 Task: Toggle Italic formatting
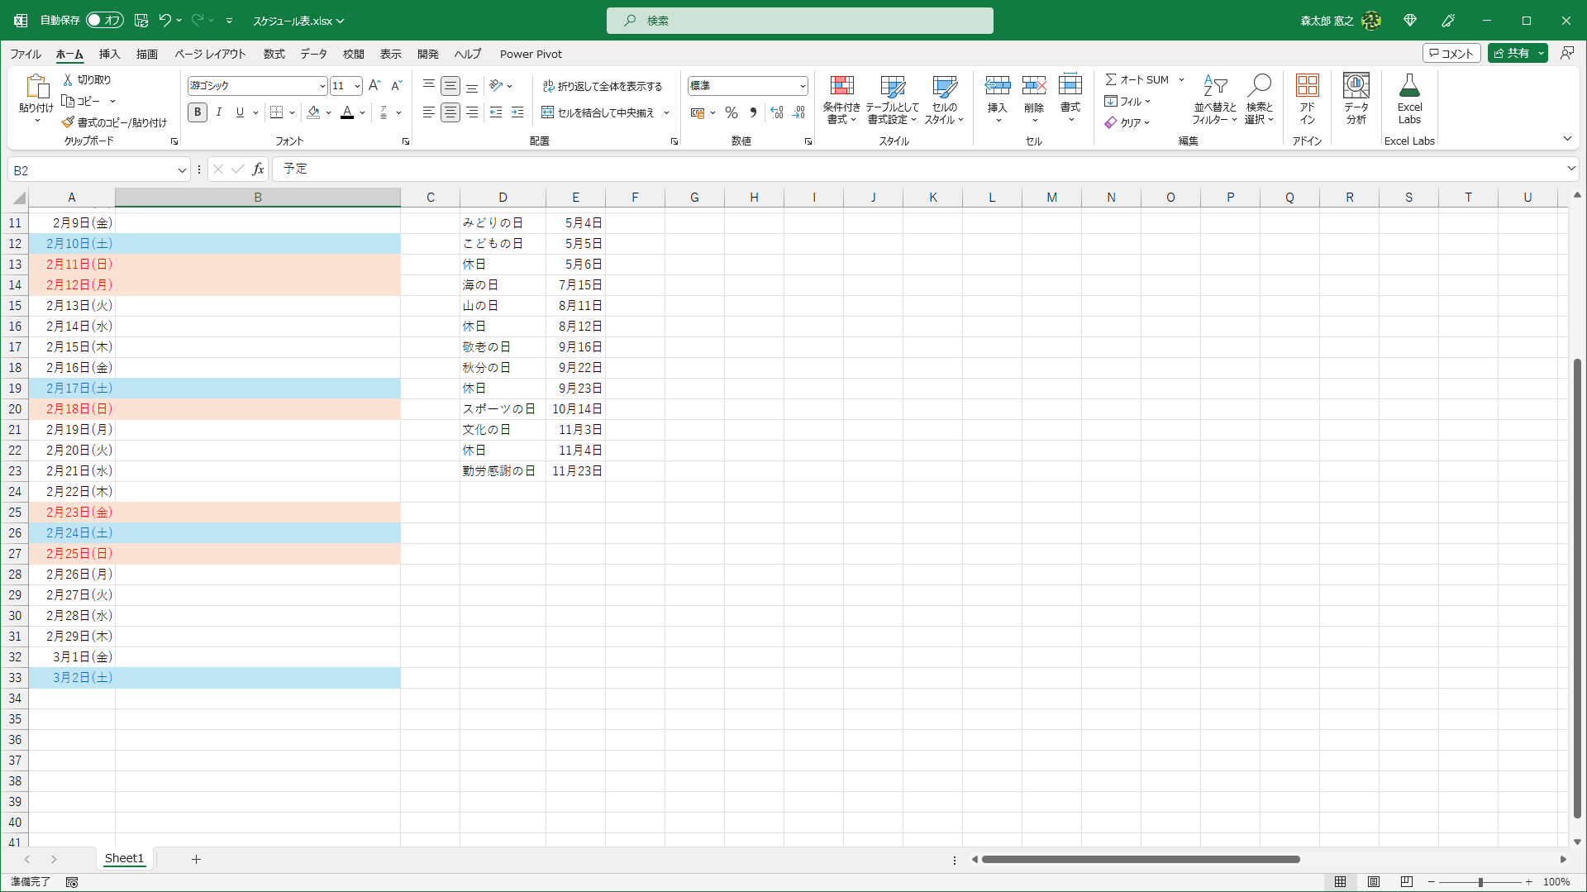point(219,112)
